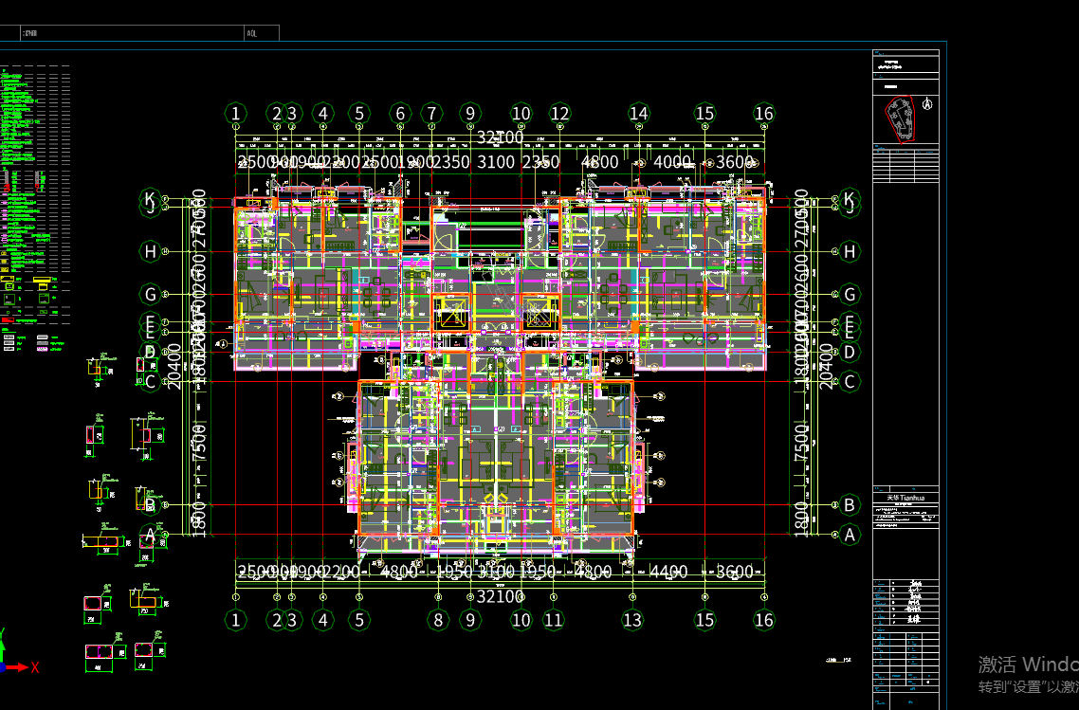Click the 天华 Tianhua title block label
Viewport: 1079px width, 710px height.
905,498
